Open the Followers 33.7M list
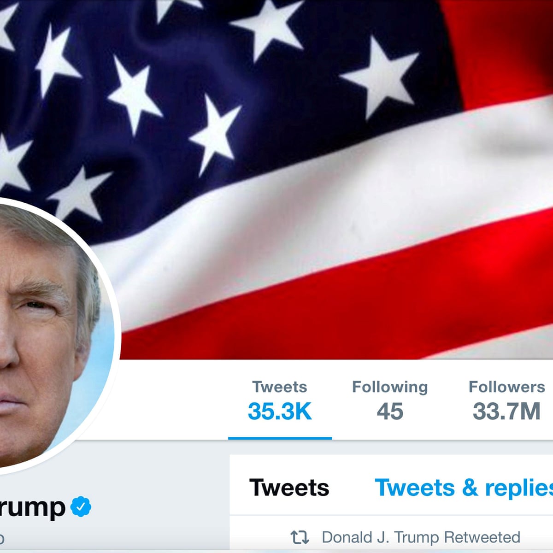553x553 pixels. (x=506, y=400)
